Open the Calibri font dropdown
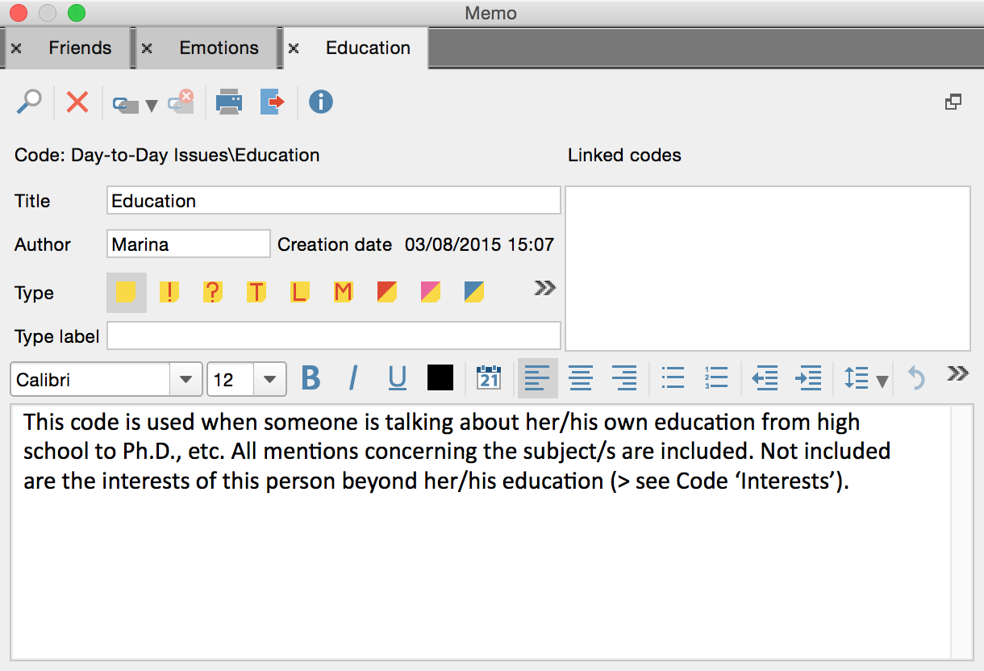984x671 pixels. 186,380
